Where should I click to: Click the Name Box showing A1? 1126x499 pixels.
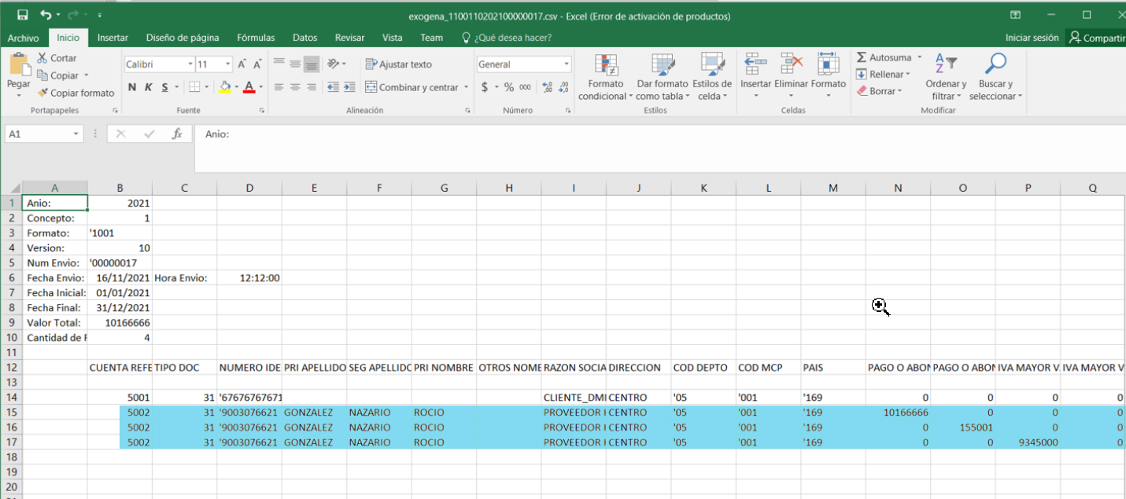(x=44, y=134)
